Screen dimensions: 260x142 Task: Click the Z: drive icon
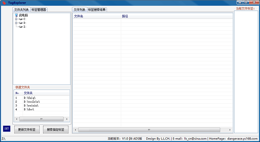click(21, 27)
